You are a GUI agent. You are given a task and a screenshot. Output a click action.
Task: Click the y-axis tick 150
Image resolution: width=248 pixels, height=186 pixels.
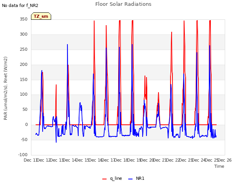24,79
